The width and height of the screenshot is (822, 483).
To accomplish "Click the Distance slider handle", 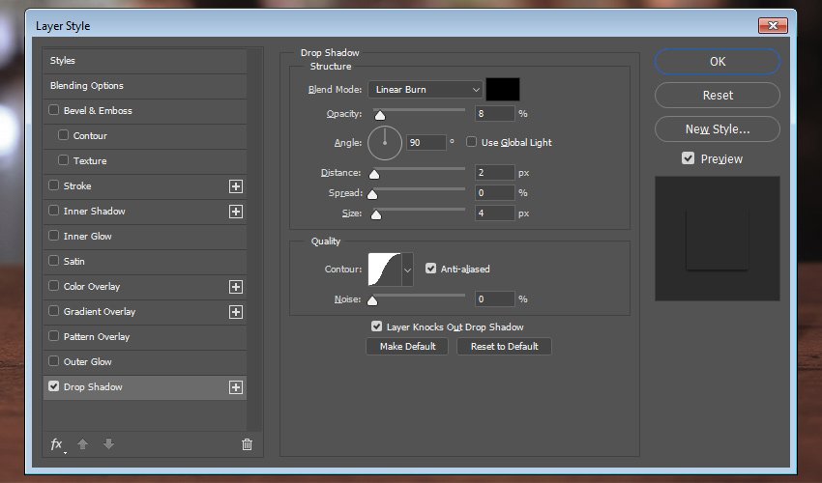I will point(374,174).
